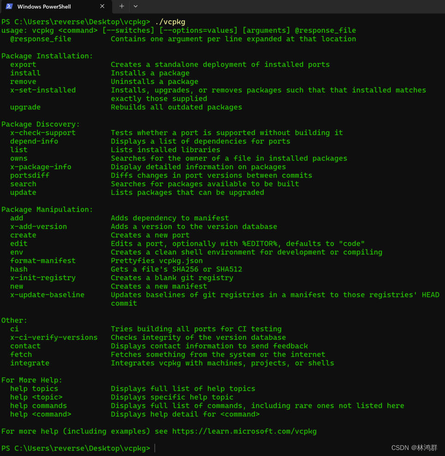This screenshot has height=456, width=445.
Task: Click the 'integrate' command name
Action: tap(30, 363)
